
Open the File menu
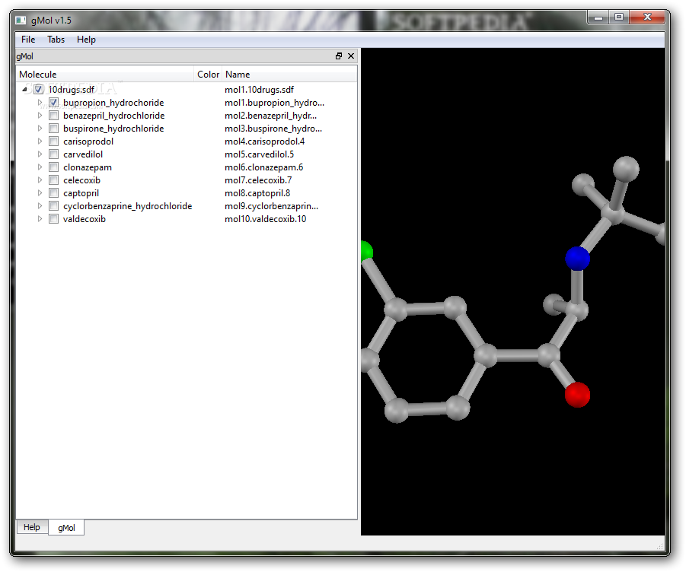click(x=28, y=40)
